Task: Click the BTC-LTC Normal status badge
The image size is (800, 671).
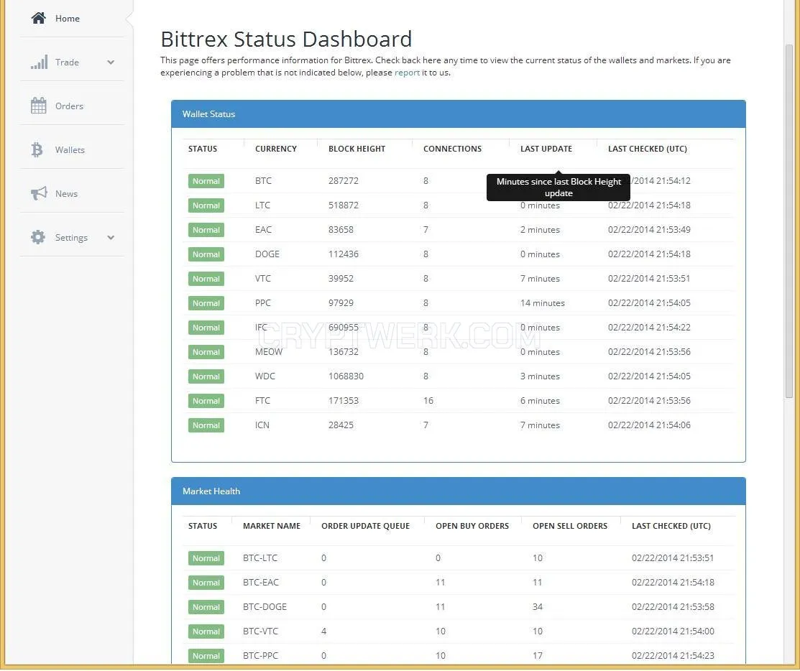Action: click(x=206, y=558)
